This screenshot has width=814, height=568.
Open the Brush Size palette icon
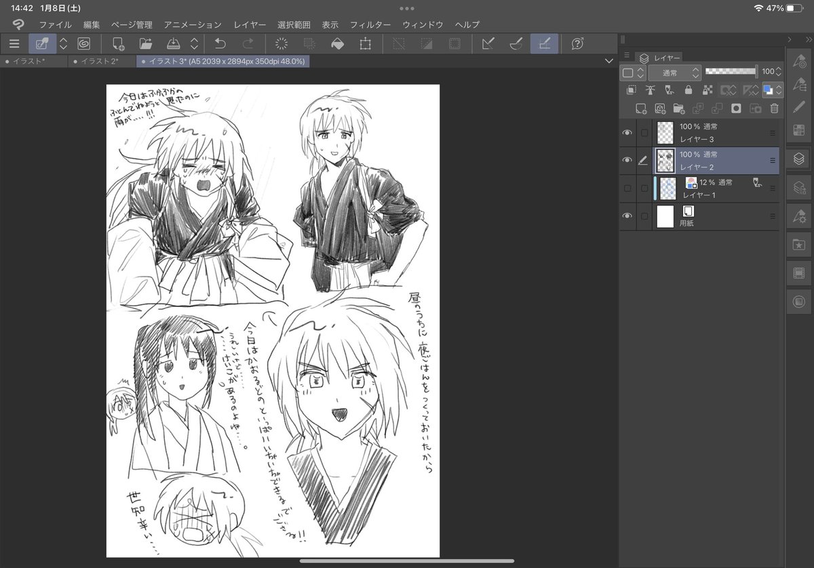(799, 106)
